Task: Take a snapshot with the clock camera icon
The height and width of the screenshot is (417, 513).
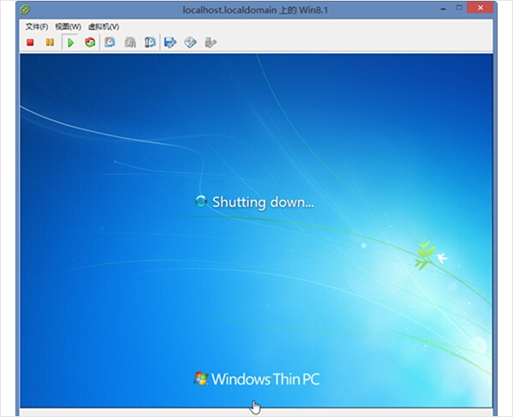Action: click(x=110, y=43)
